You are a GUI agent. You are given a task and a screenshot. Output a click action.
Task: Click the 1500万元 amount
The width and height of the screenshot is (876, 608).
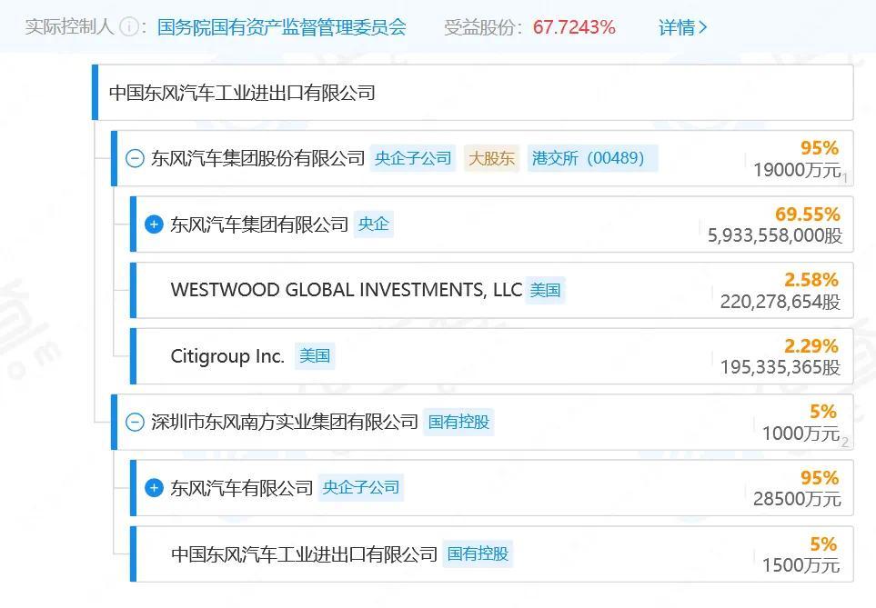point(801,565)
